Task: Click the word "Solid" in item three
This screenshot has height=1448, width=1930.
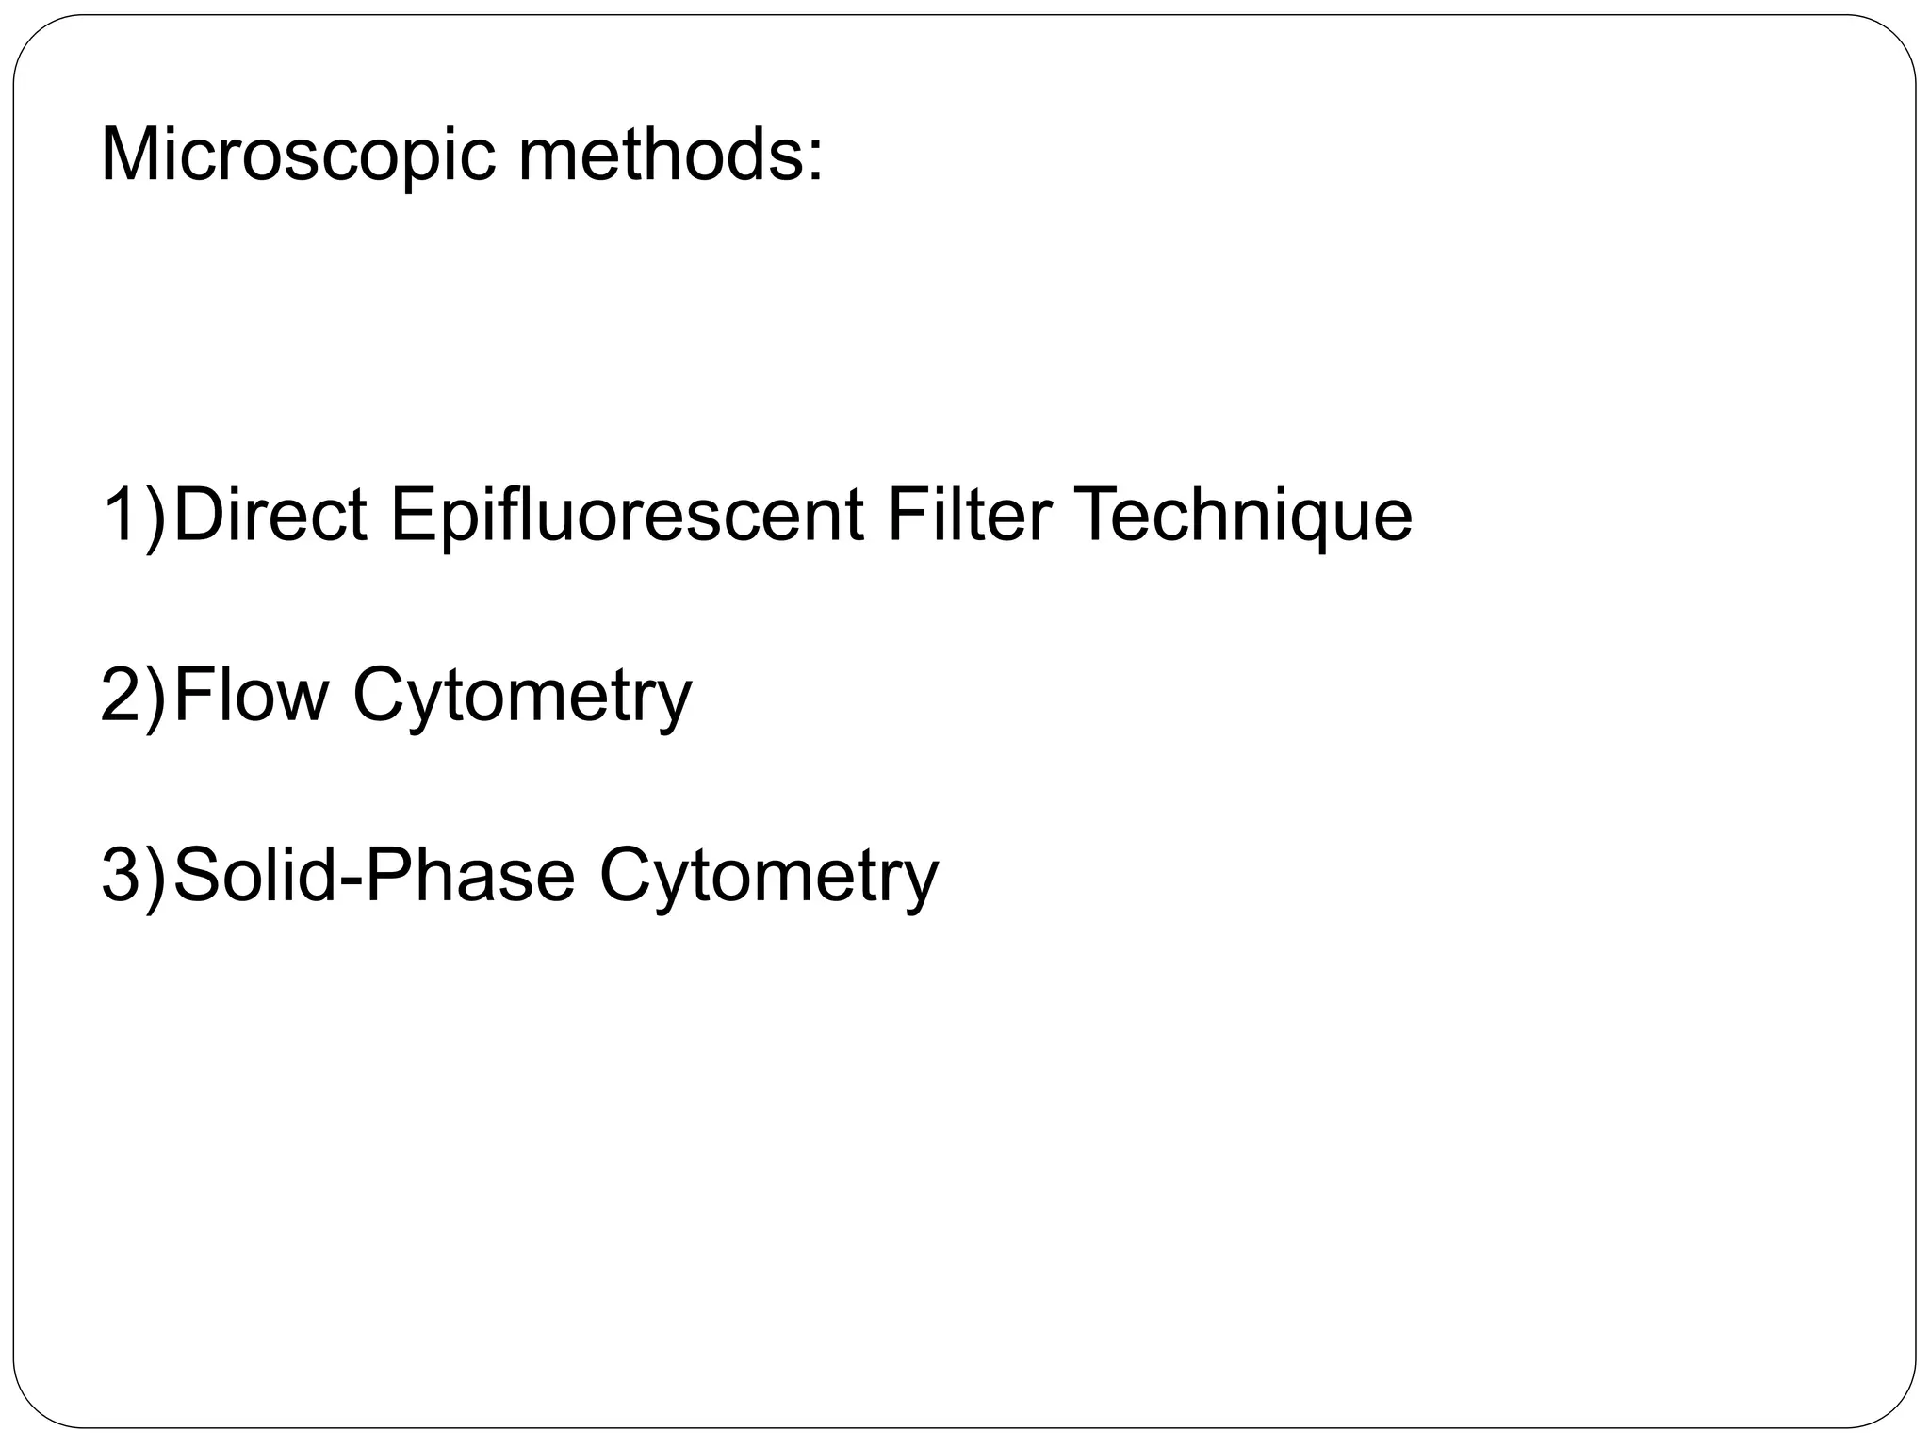Action: (x=255, y=876)
